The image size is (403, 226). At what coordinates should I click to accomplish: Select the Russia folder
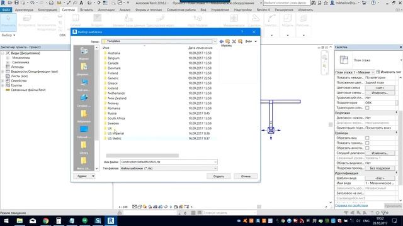[112, 113]
